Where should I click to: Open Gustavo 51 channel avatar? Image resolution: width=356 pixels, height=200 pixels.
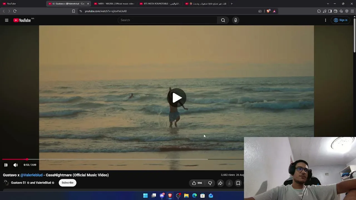coord(6,182)
